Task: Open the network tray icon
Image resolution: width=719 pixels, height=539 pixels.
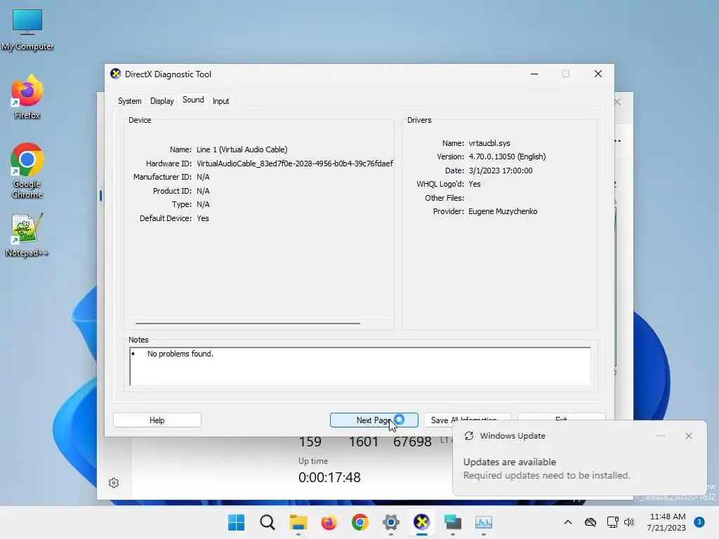Action: 612,522
